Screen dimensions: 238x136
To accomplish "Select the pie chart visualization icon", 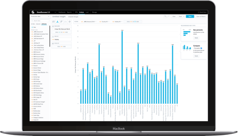I will (69, 22).
